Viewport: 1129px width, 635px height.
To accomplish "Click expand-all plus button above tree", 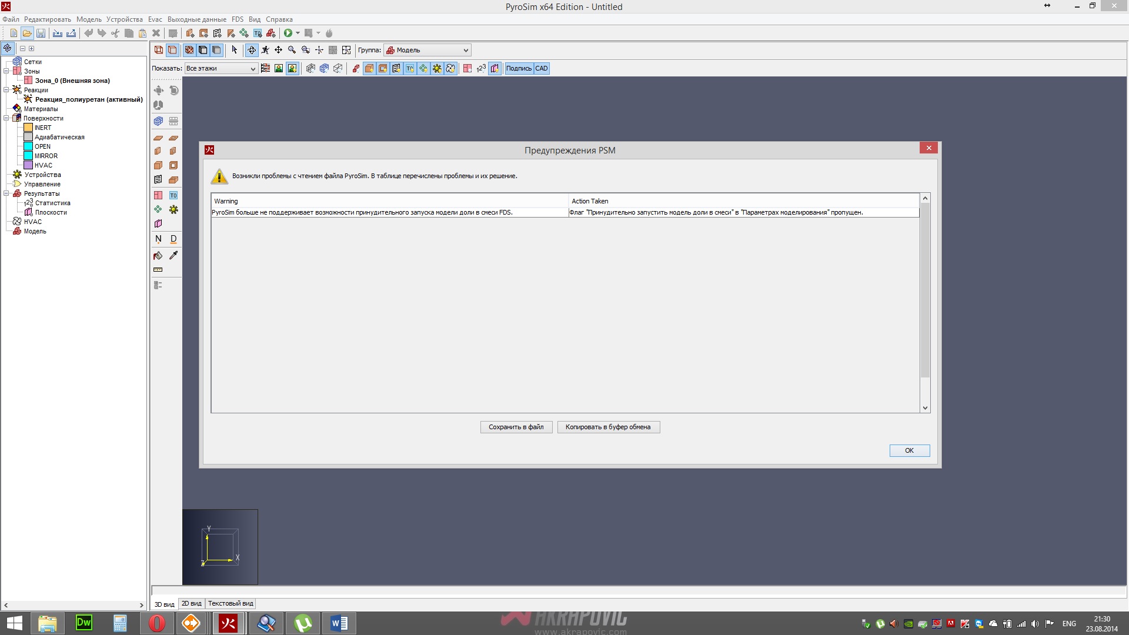I will [32, 49].
